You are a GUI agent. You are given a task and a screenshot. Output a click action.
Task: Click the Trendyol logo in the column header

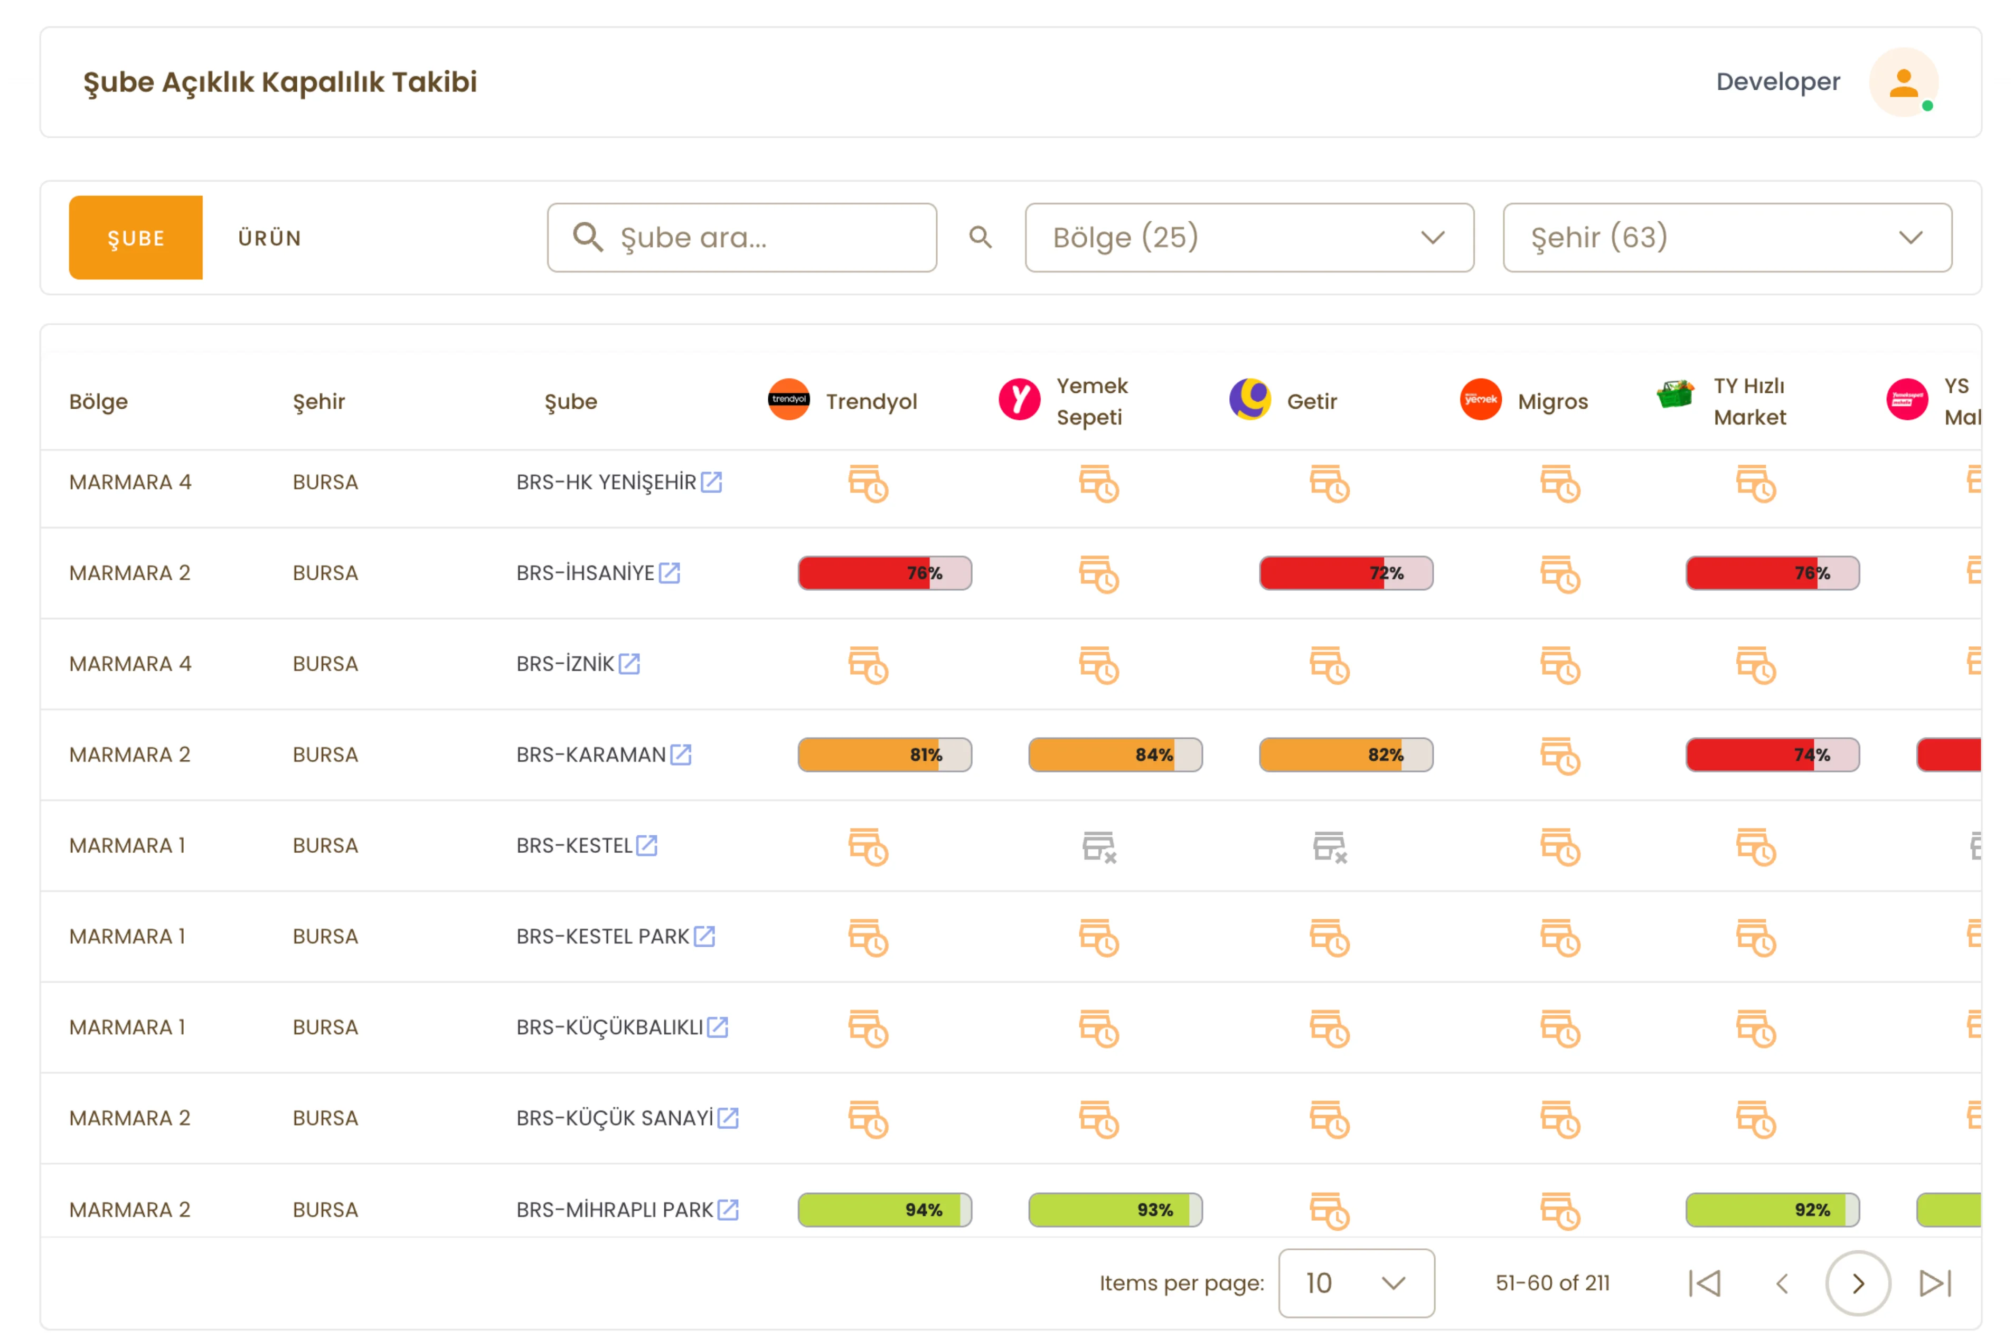click(x=788, y=400)
